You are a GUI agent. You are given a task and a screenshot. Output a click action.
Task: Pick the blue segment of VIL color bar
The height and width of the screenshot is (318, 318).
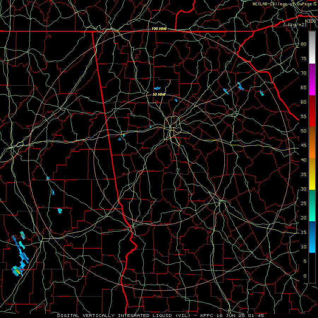click(312, 237)
